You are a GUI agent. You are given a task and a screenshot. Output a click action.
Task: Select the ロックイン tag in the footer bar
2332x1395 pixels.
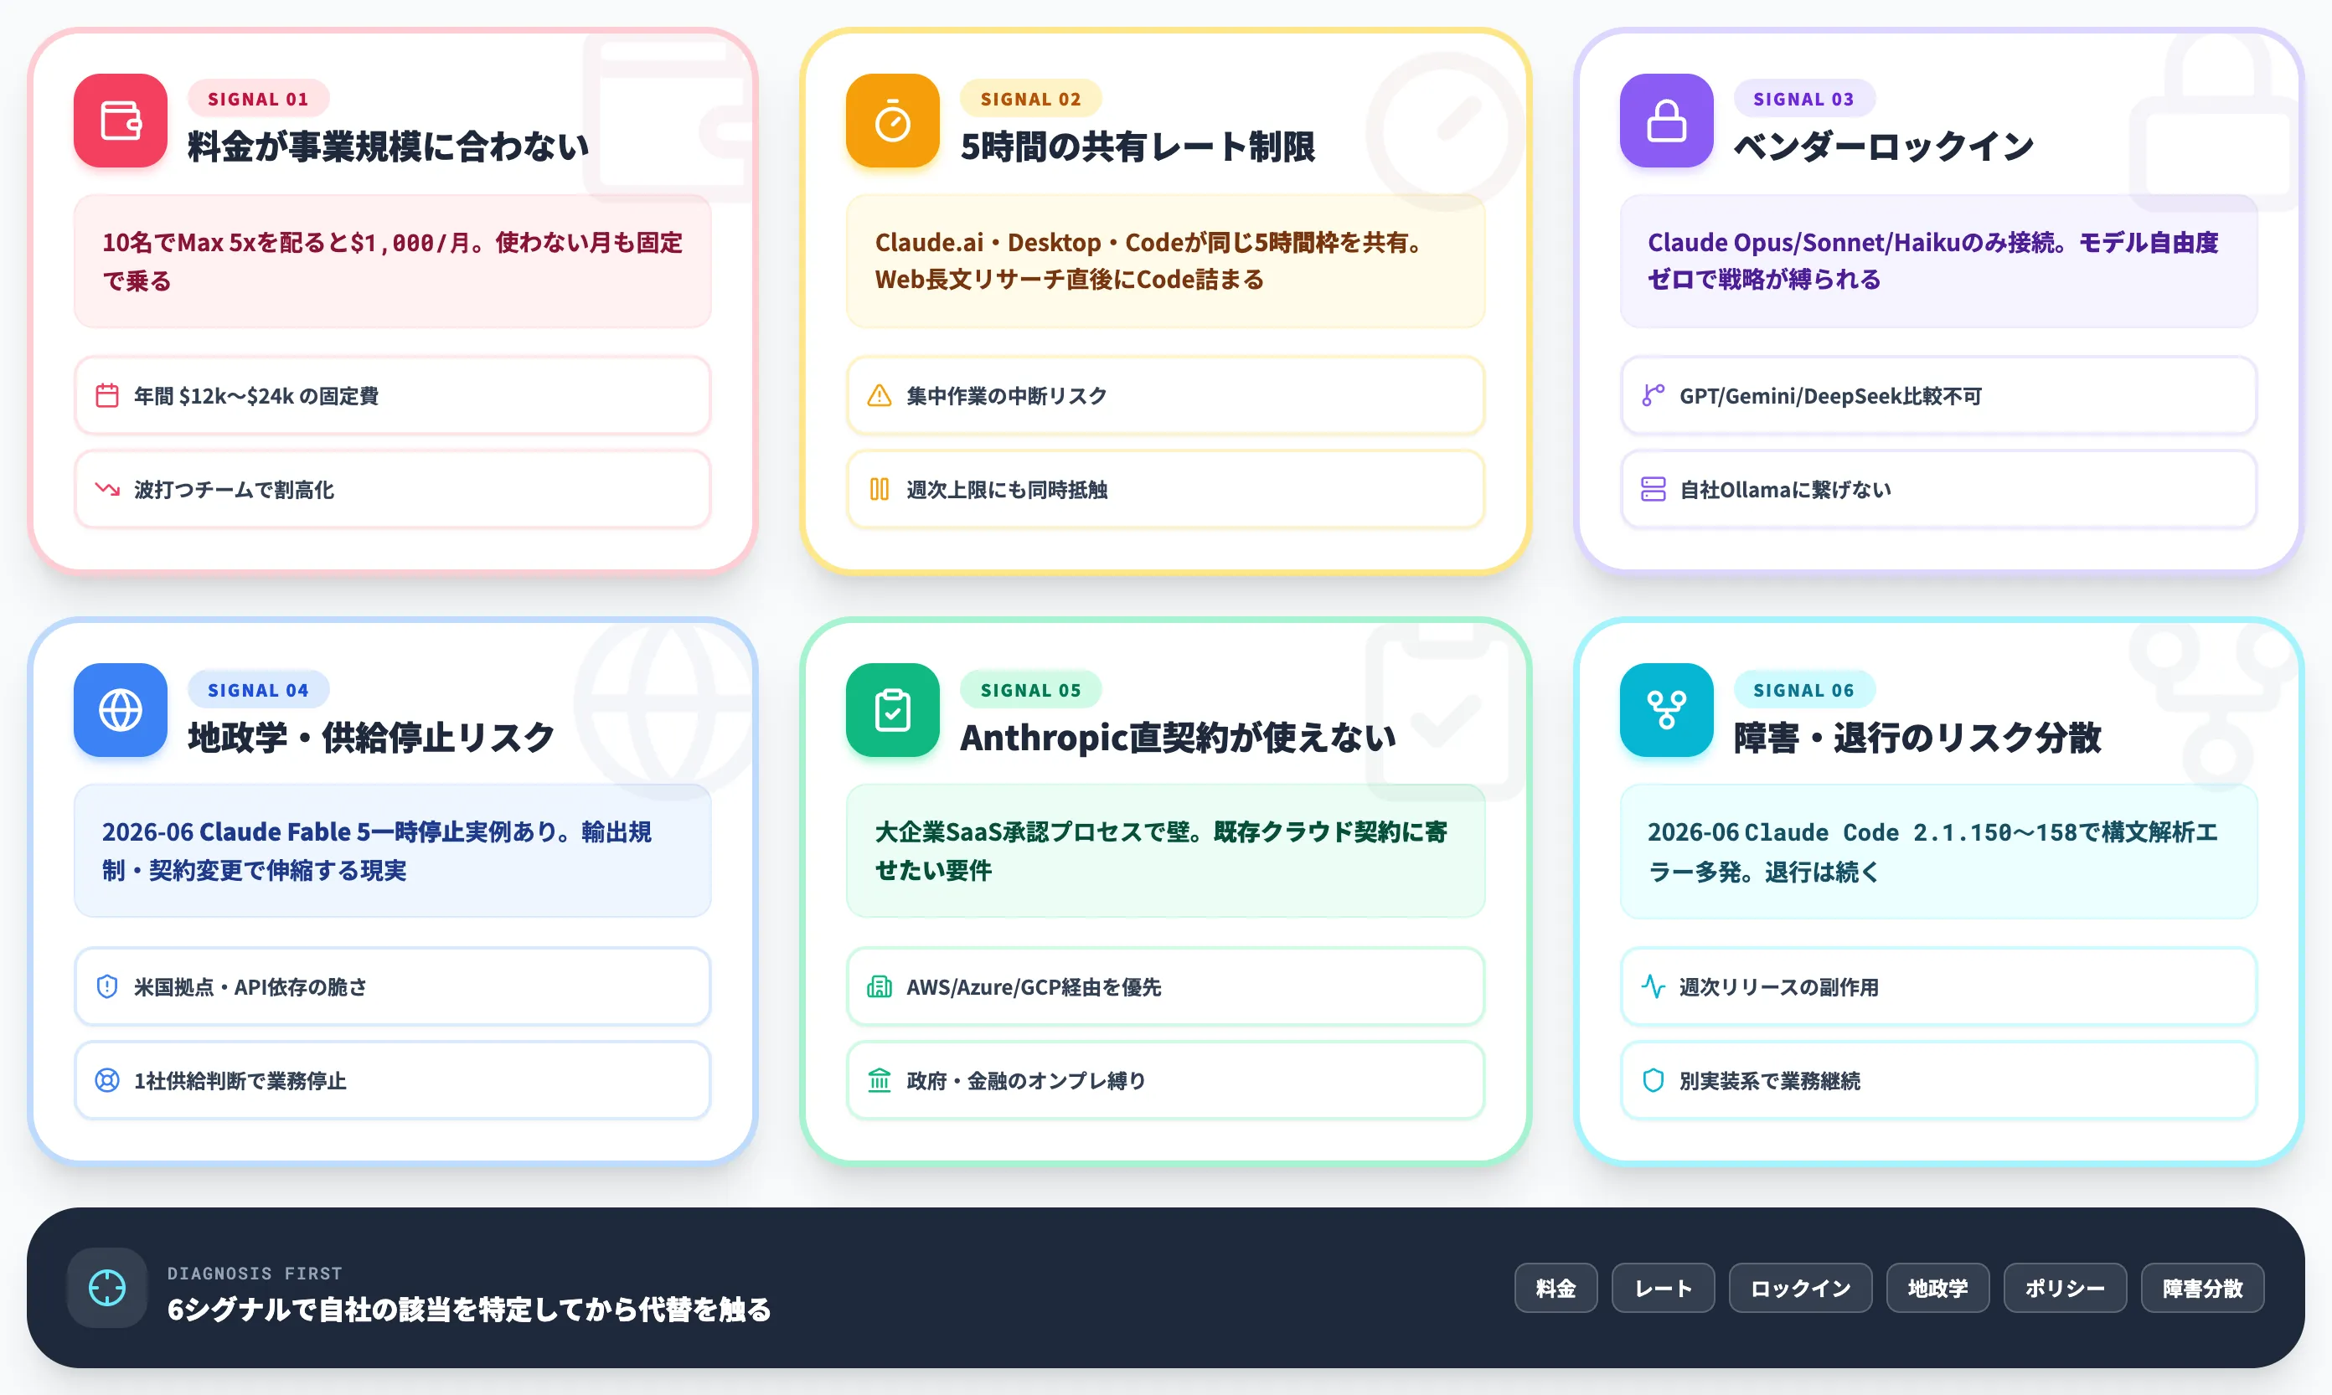point(1800,1288)
